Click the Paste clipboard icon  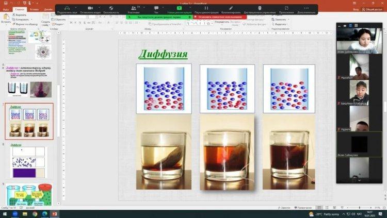click(x=6, y=17)
